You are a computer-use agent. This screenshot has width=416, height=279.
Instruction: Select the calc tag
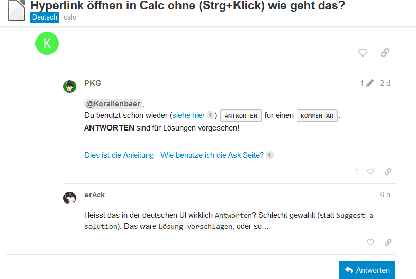point(70,17)
